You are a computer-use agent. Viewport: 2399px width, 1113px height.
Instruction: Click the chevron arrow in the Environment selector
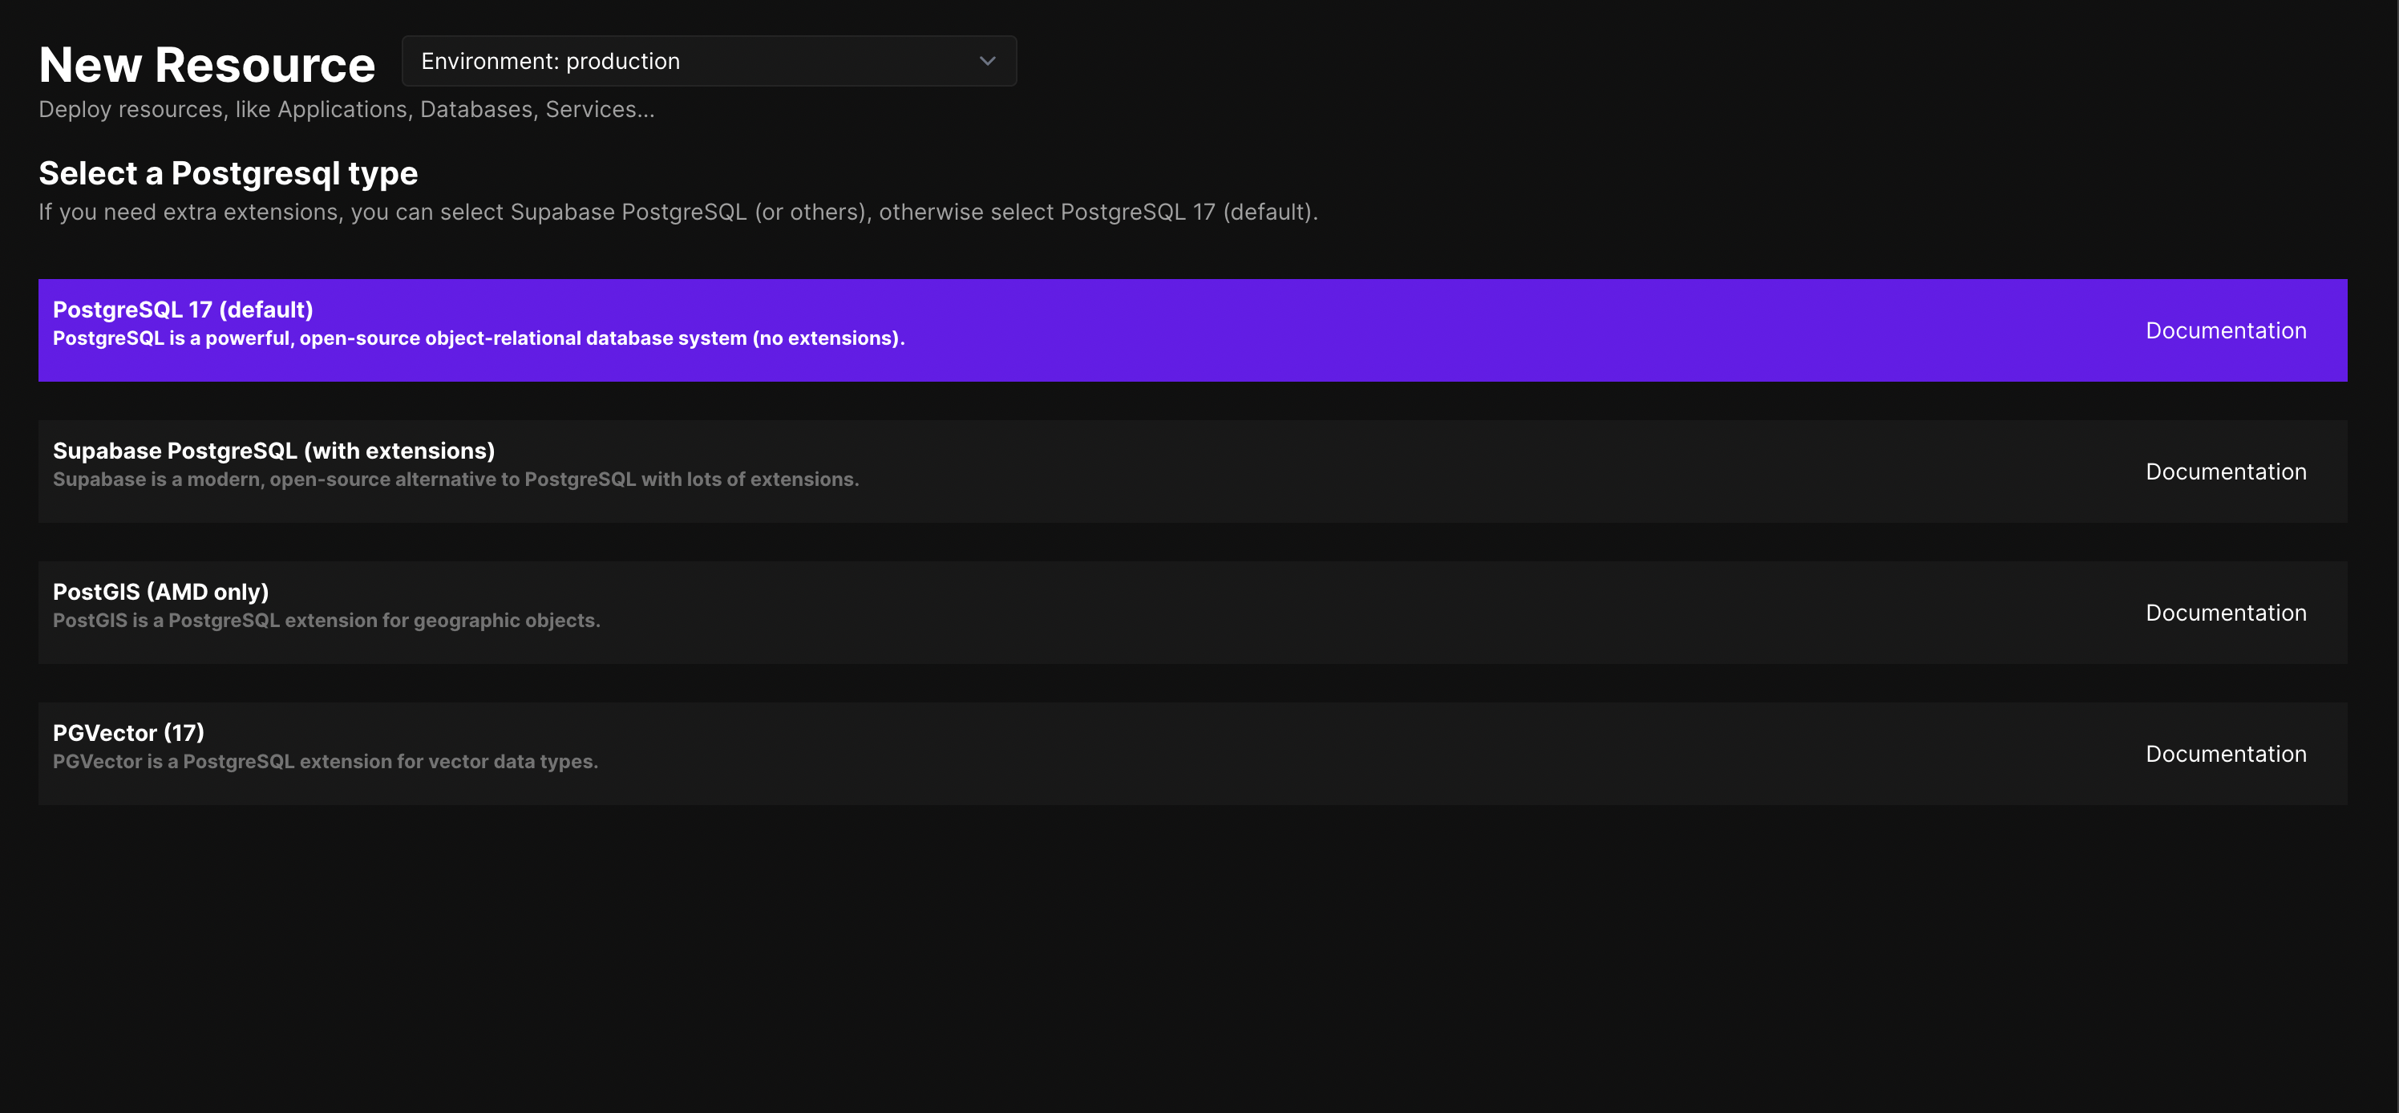click(x=987, y=62)
